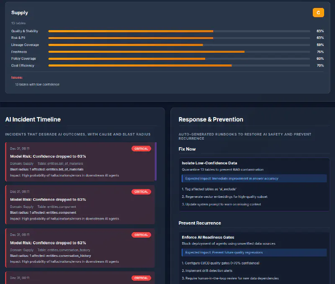Image resolution: width=335 pixels, height=284 pixels.
Task: Click 'Expected impact: Immediate improvement' banner
Action: tap(254, 179)
